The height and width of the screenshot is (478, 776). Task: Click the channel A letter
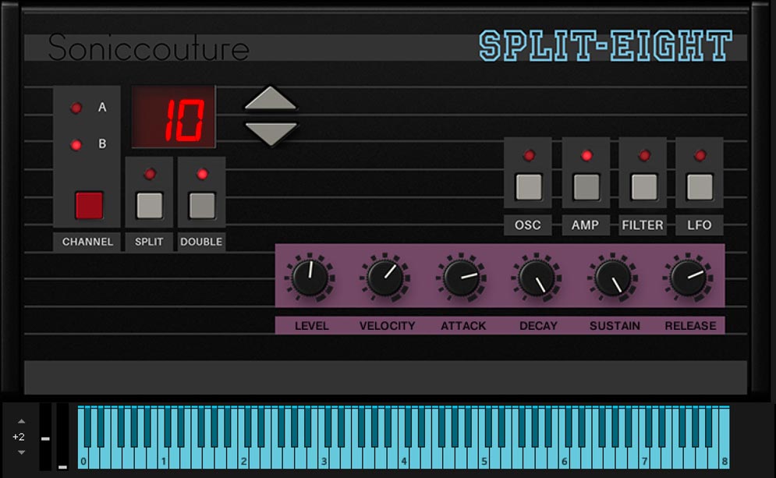pos(102,108)
